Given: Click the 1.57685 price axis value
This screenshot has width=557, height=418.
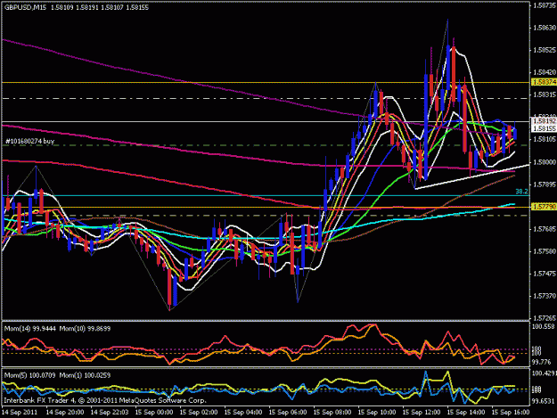Looking at the screenshot, I should pyautogui.click(x=545, y=229).
